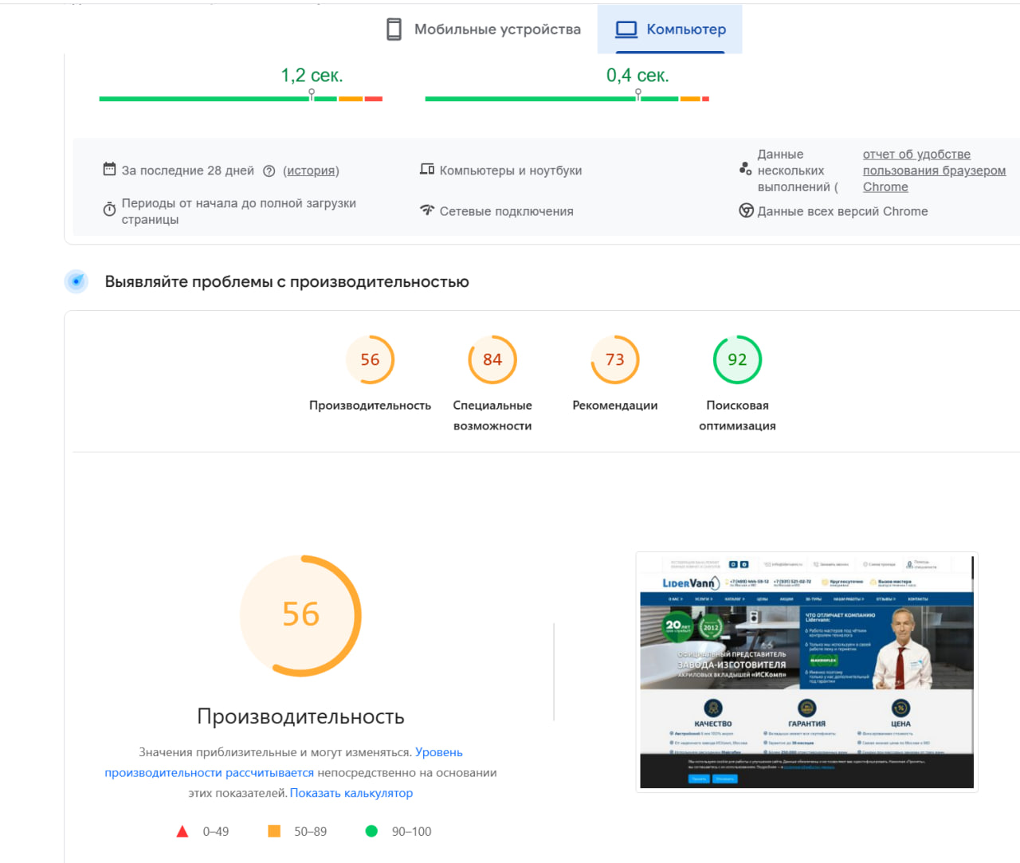Viewport: 1020px width, 863px height.
Task: Switch to the Мобильные устройства tab
Action: click(483, 29)
